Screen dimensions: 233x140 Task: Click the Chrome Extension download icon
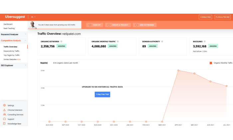(x=4, y=110)
